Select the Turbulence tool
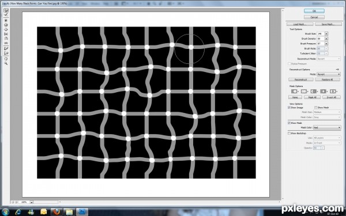The image size is (346, 216). click(6, 43)
